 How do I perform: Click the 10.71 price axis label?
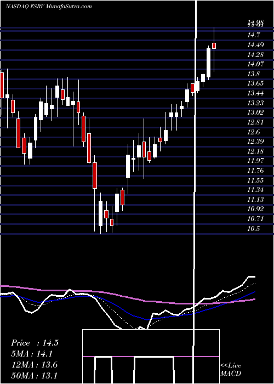tap(255, 219)
